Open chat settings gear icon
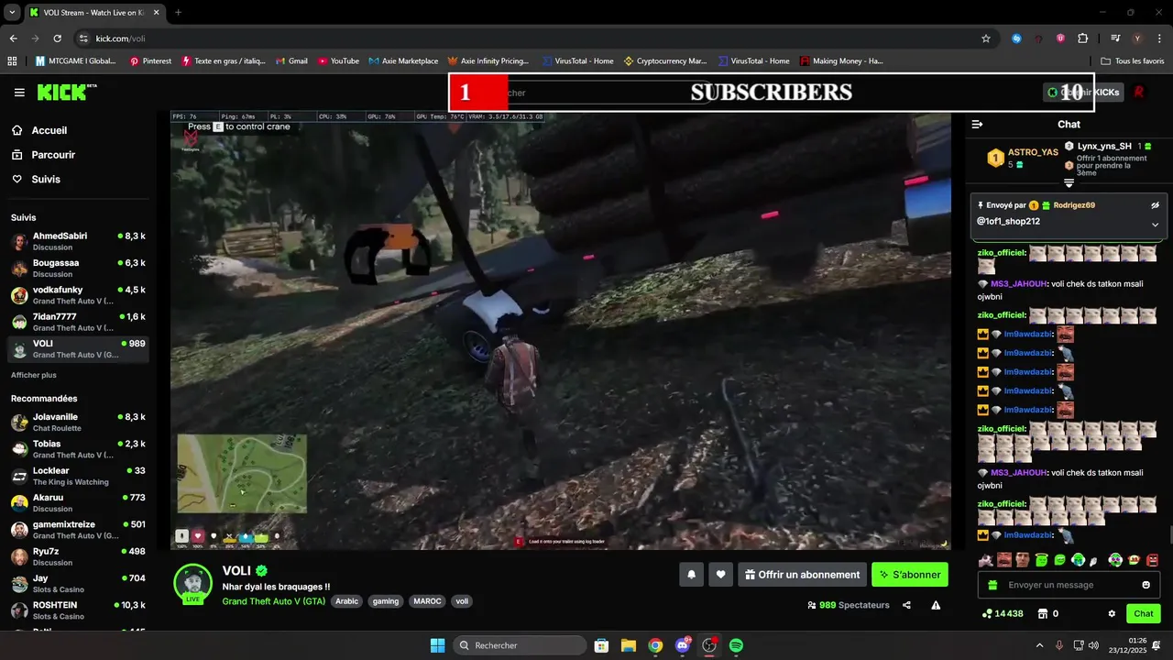 (x=1112, y=613)
